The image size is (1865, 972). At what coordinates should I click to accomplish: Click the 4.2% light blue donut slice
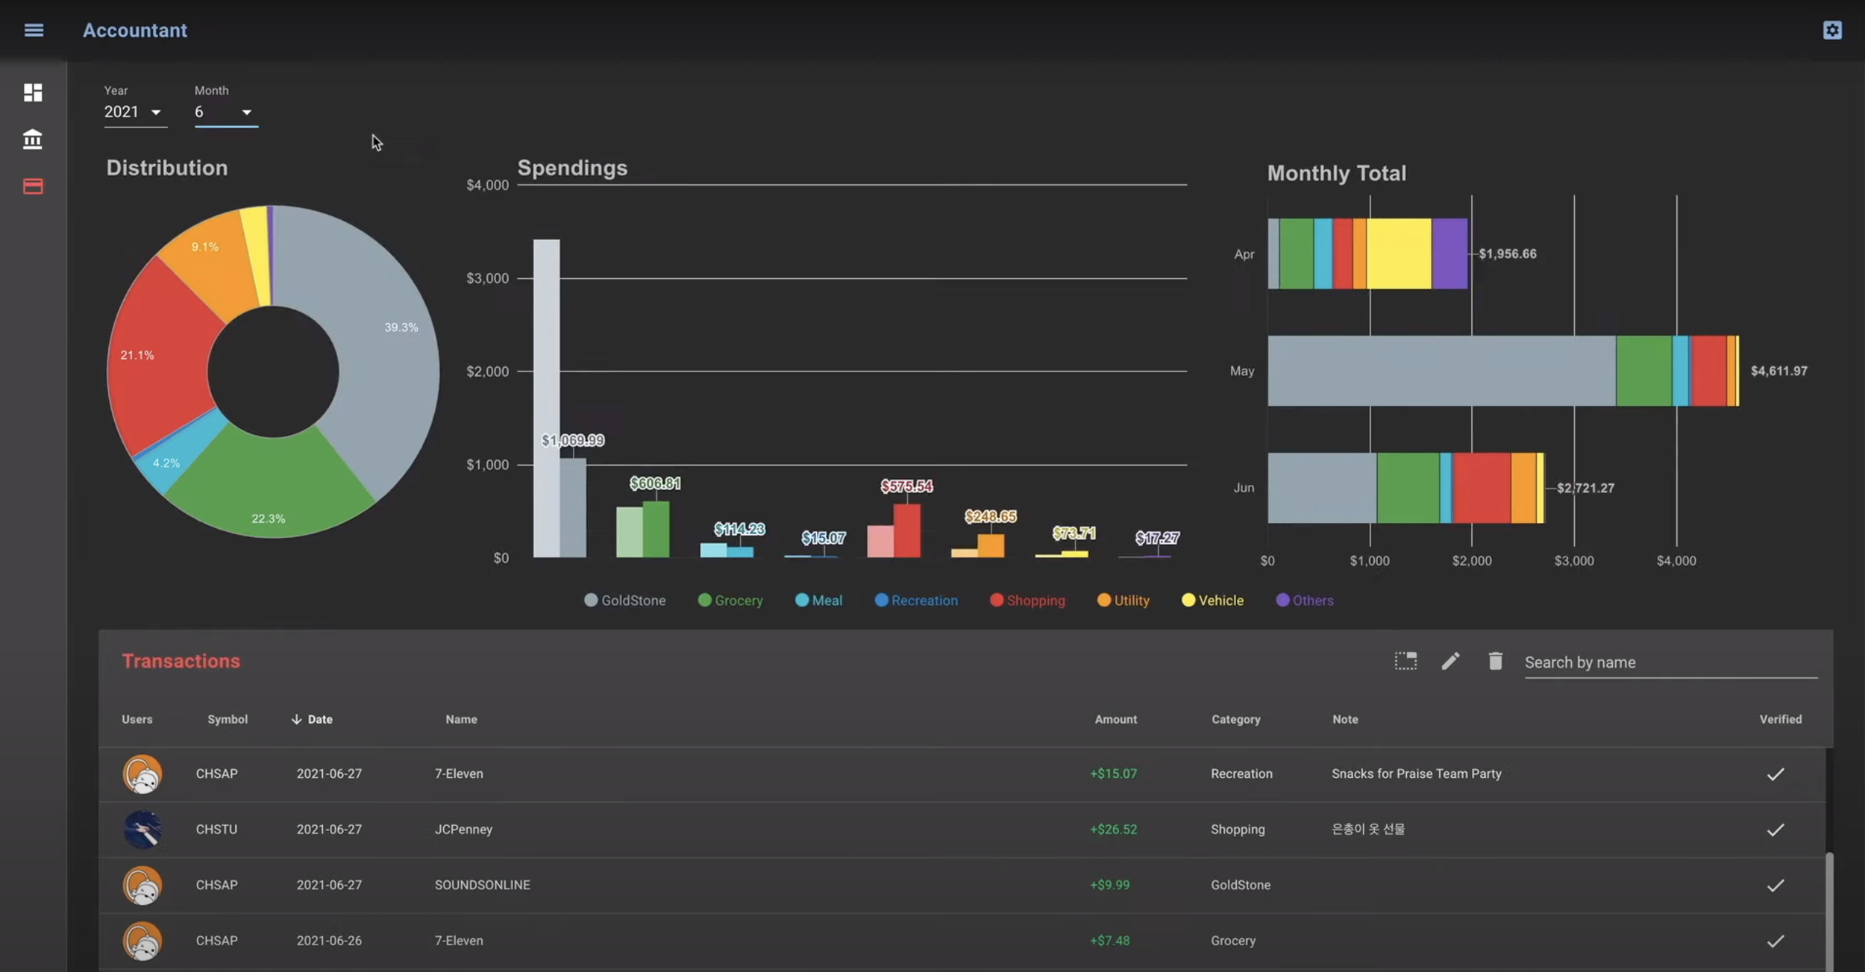(x=179, y=455)
